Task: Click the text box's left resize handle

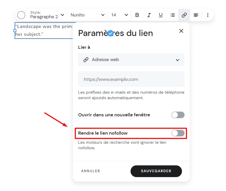Action: pyautogui.click(x=15, y=31)
